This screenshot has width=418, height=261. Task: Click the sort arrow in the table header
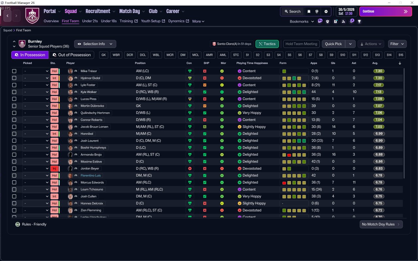pyautogui.click(x=400, y=63)
